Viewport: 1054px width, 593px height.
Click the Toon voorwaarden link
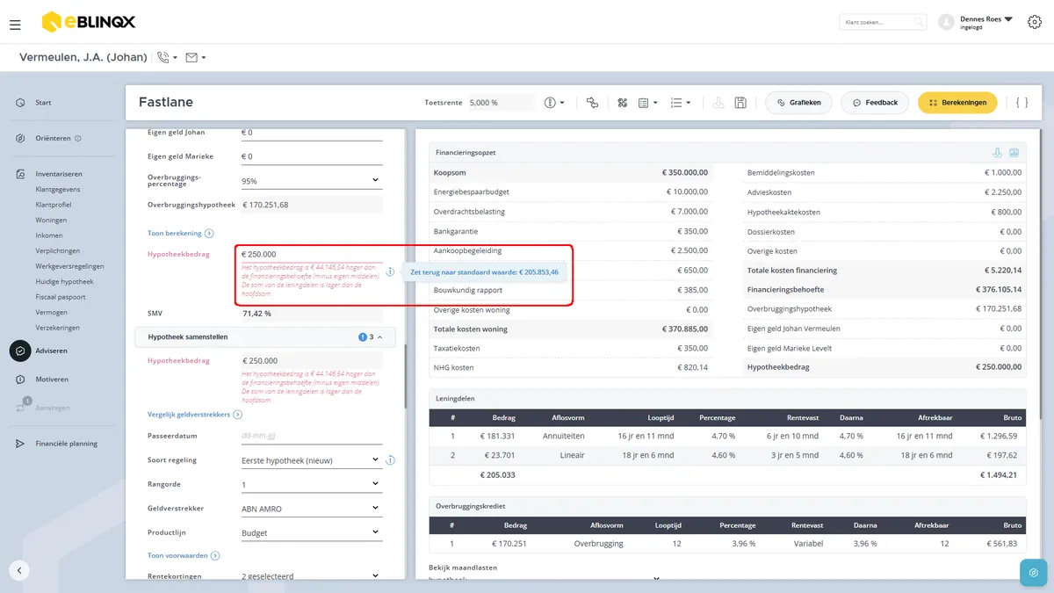(x=184, y=555)
